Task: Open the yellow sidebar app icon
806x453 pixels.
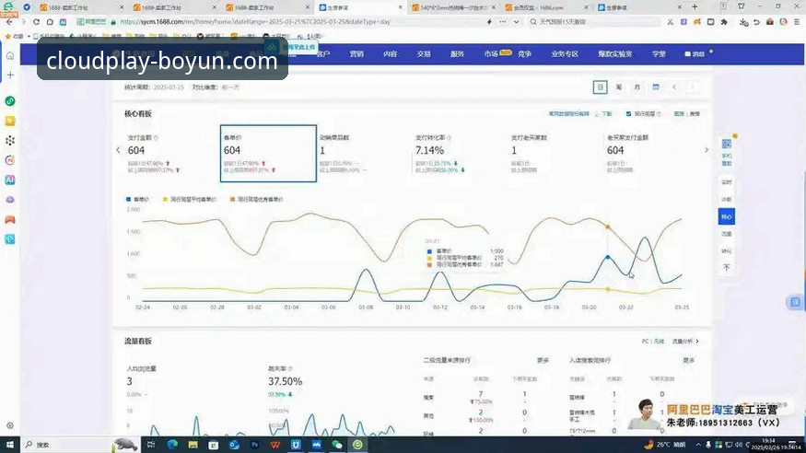Action: tap(10, 121)
